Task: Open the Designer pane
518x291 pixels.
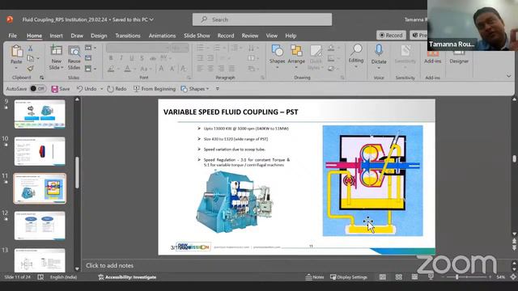Action: coord(459,57)
